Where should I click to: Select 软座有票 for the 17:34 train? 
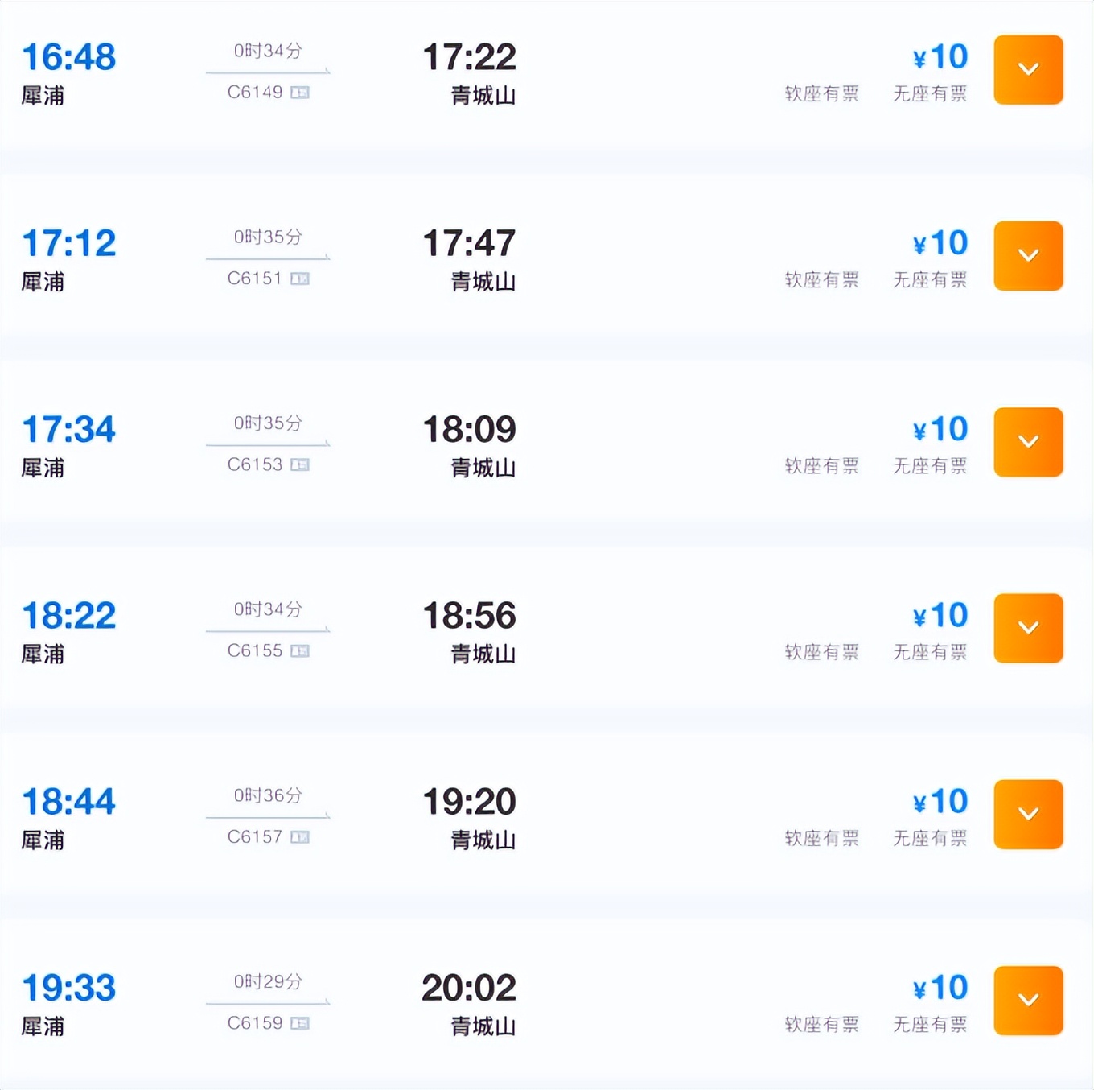(x=821, y=466)
